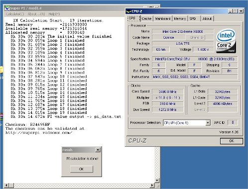The height and width of the screenshot is (189, 248).
Task: Click the Technology value 65 nm
Action: tap(161, 49)
